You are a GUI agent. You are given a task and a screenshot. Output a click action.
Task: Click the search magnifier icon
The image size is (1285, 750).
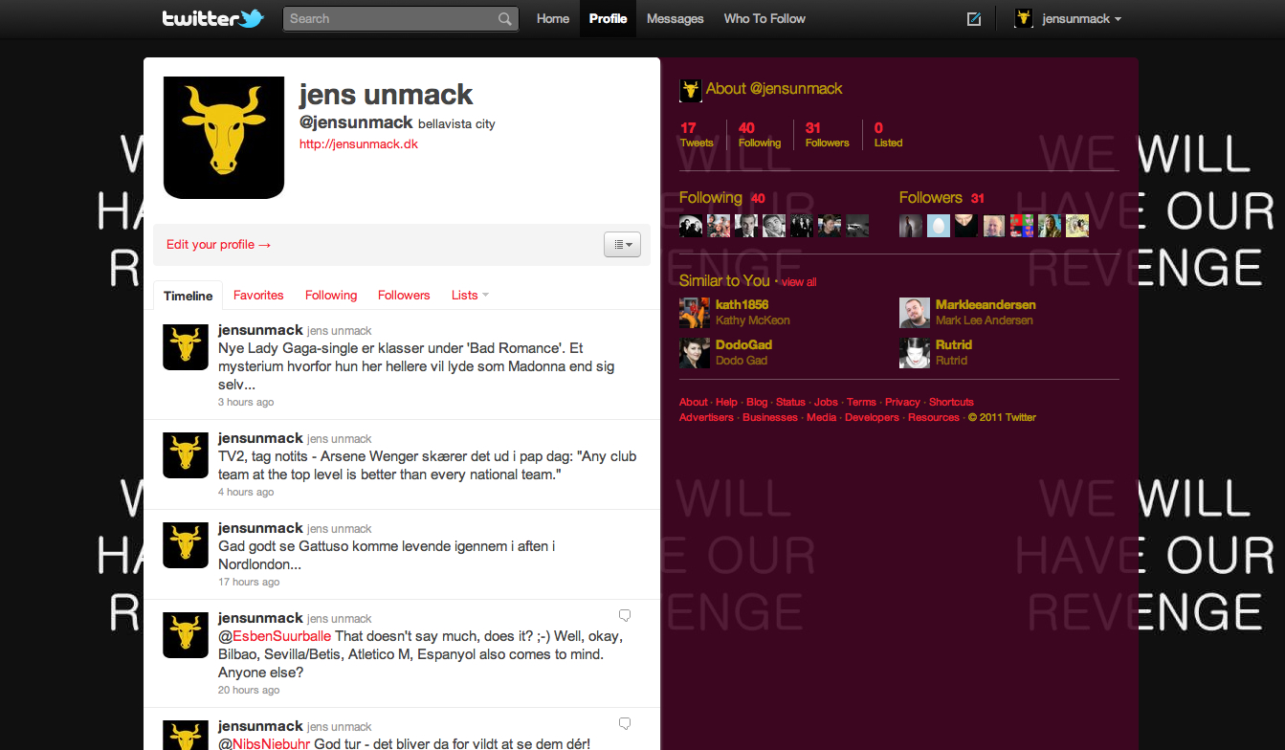(504, 18)
